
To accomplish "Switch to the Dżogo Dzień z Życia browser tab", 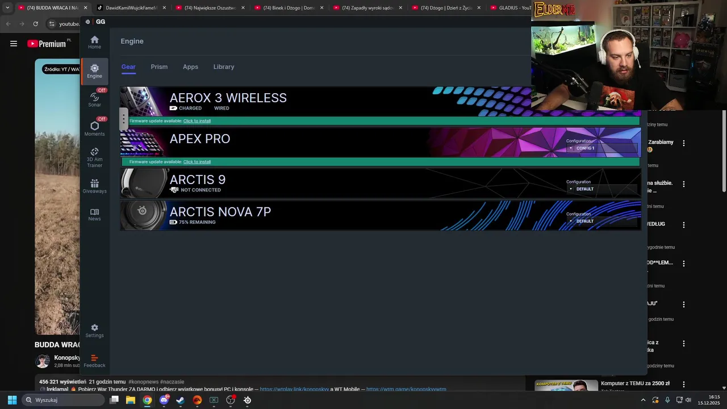I will (x=446, y=8).
